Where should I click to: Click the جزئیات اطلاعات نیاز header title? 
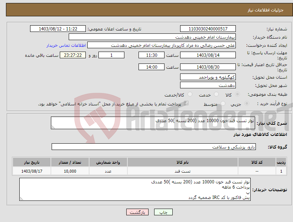tap(266, 10)
